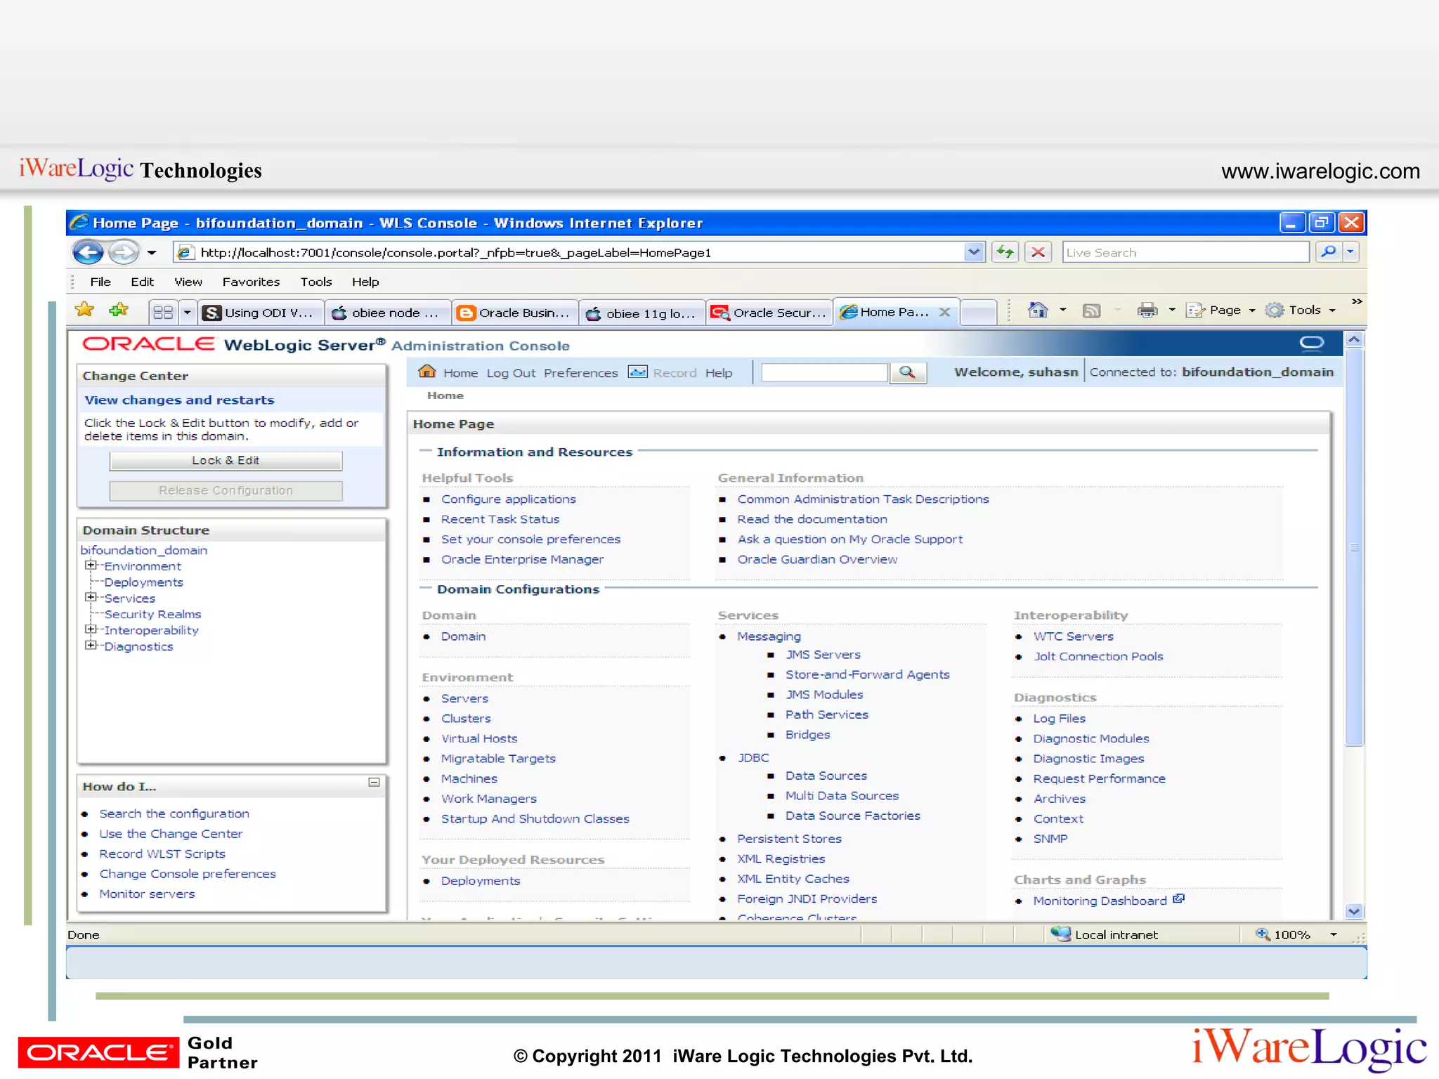Collapse the How do I panel
Viewport: 1439px width, 1079px height.
(374, 783)
